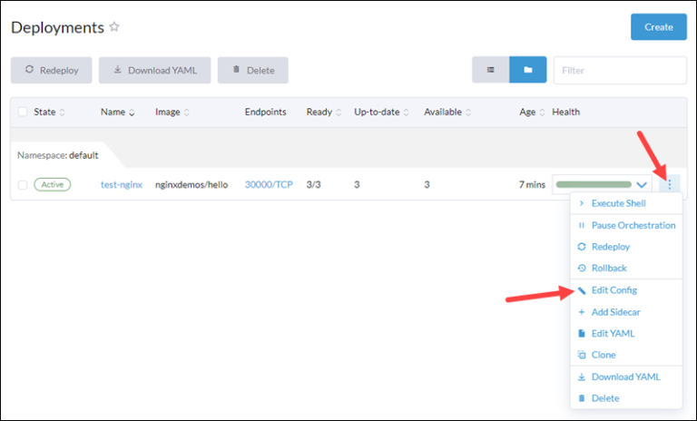Click the blue Create button

coord(659,26)
